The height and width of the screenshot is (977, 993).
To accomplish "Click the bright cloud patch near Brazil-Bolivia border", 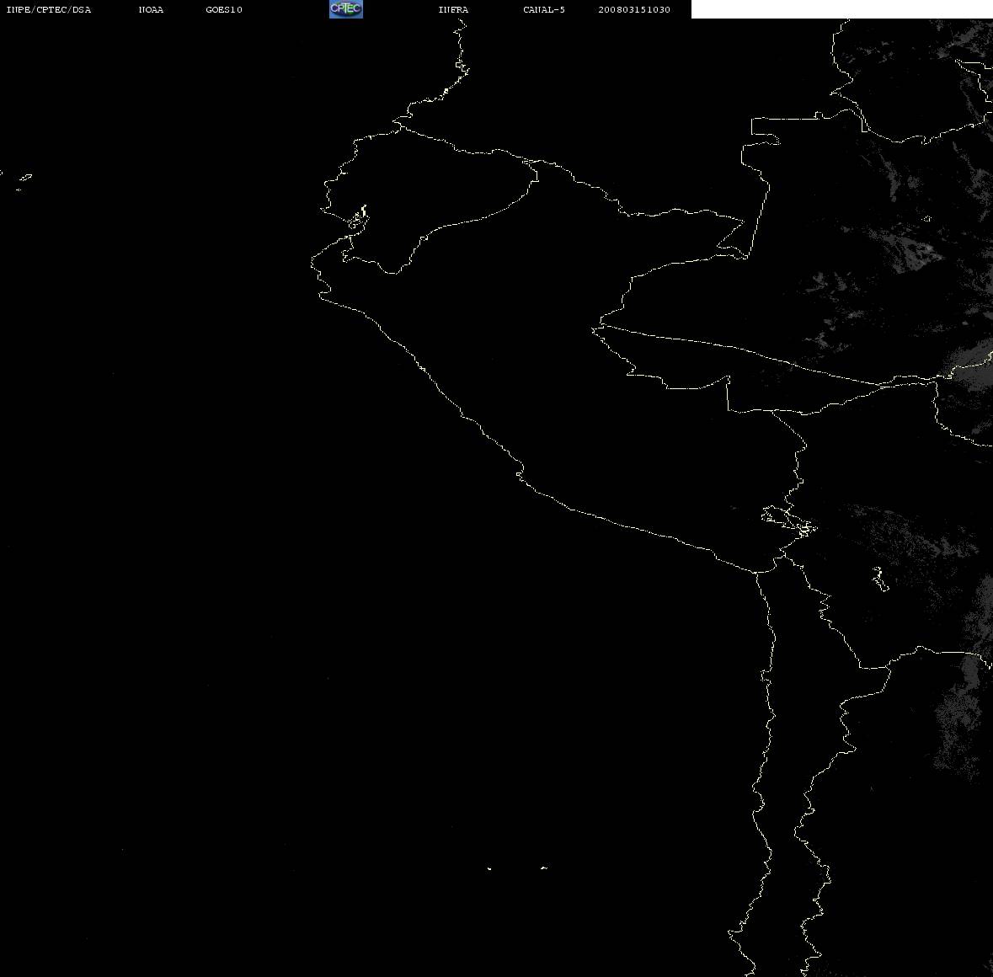I will click(x=970, y=366).
